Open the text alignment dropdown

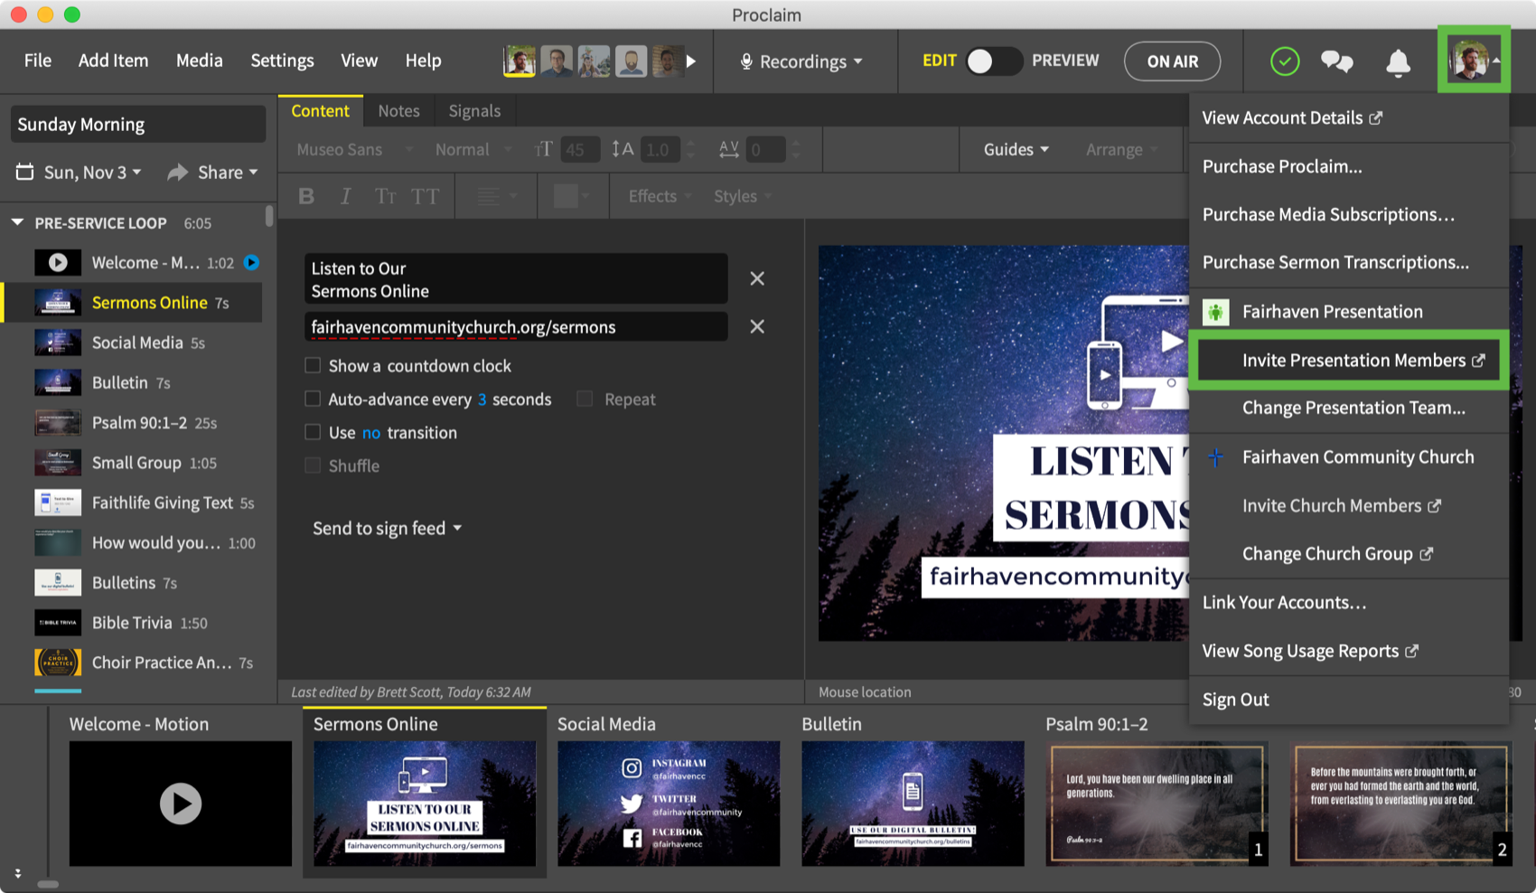pos(497,196)
